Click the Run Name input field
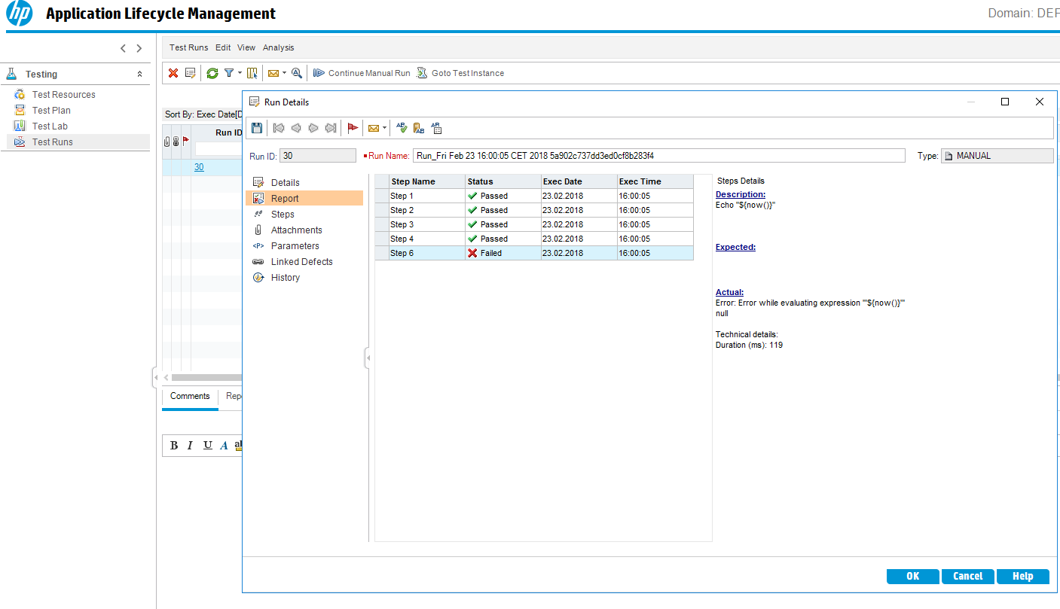Image resolution: width=1060 pixels, height=609 pixels. (x=659, y=156)
